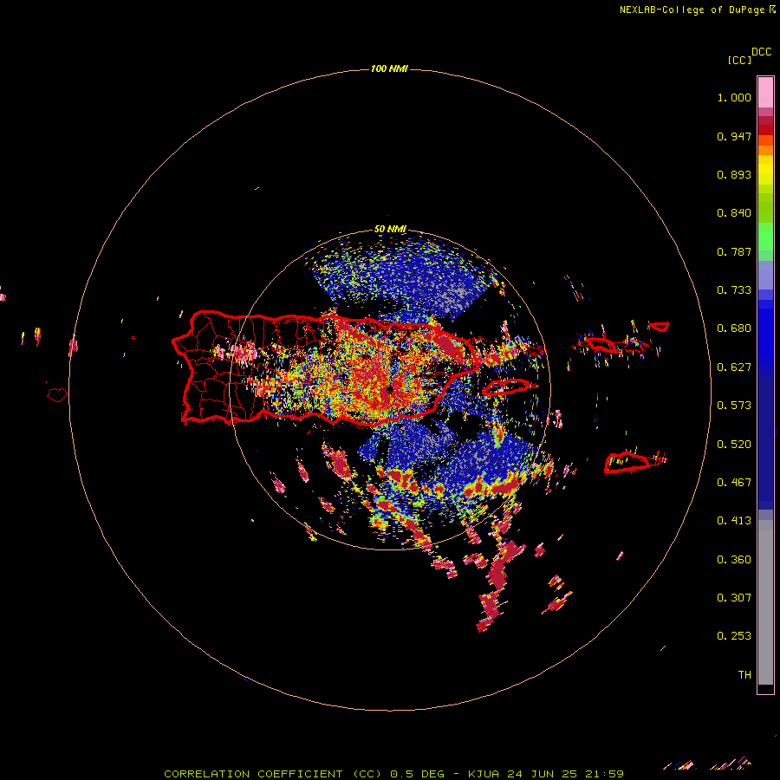The width and height of the screenshot is (780, 780).
Task: Click the St. Croix island outline
Action: (x=627, y=463)
